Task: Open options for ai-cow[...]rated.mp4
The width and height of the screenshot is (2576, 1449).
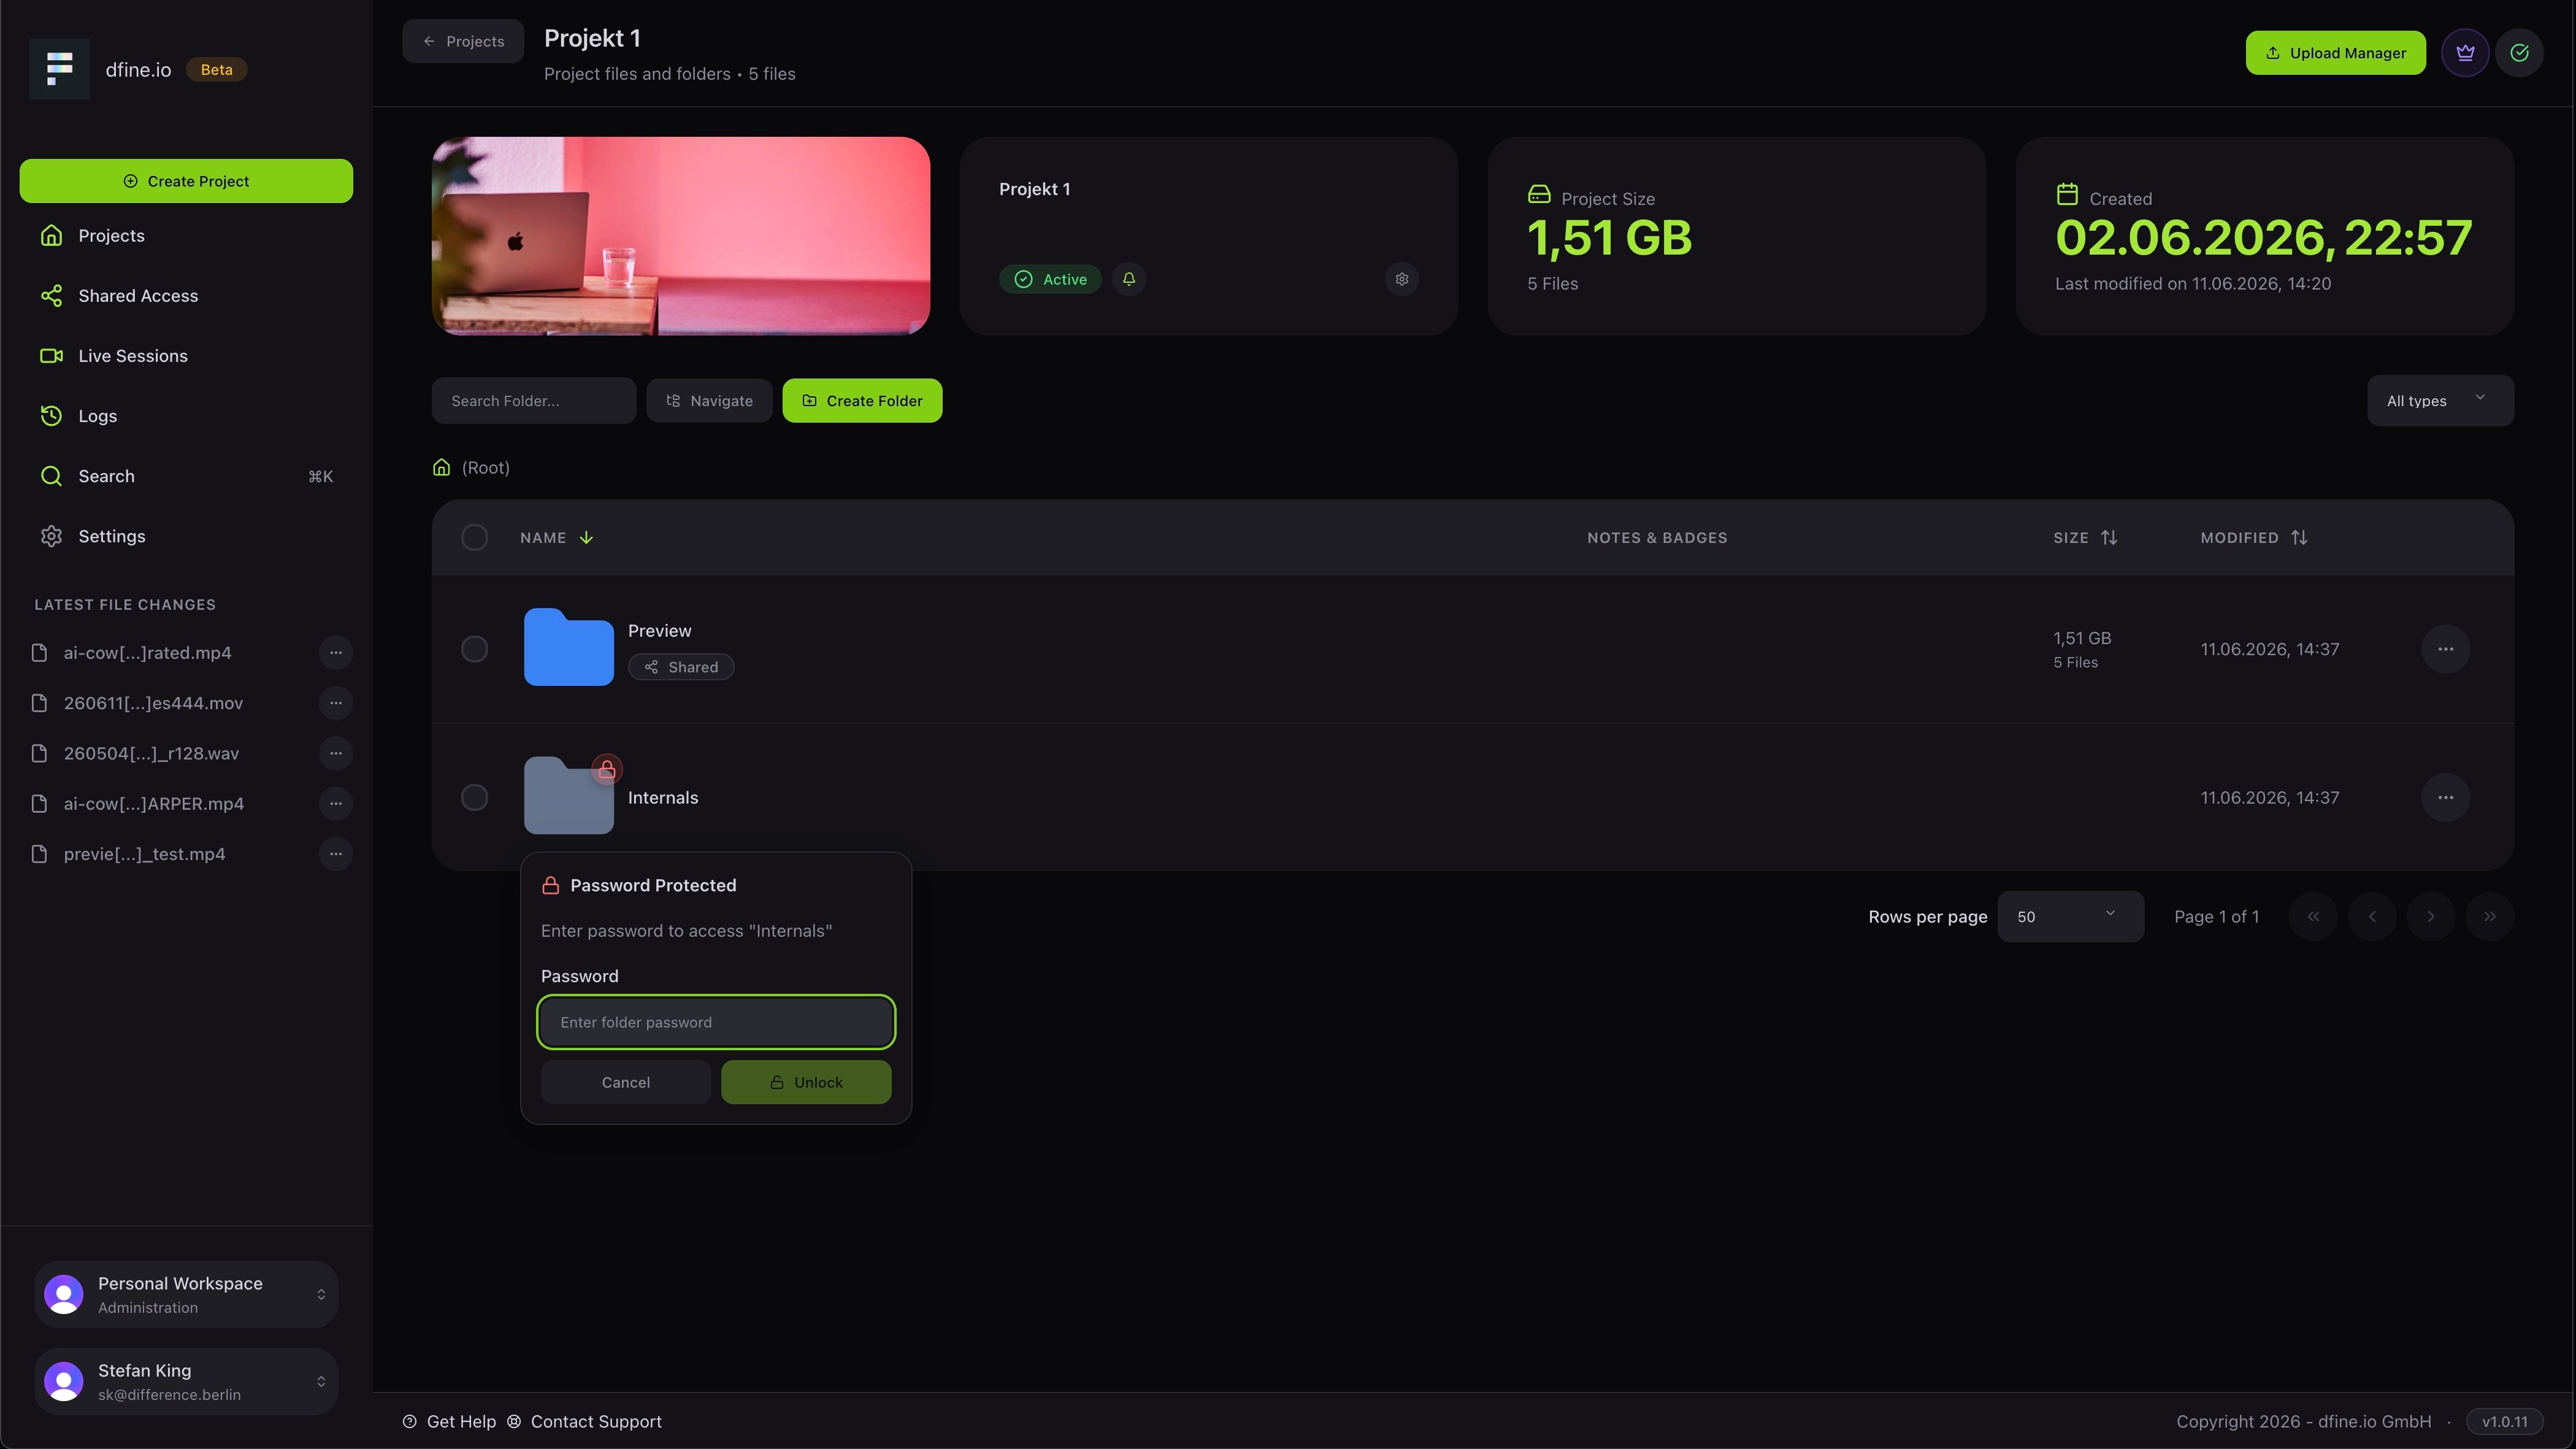Action: point(335,653)
